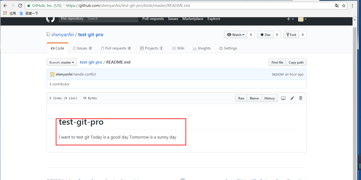Screen dimensions: 361x180
Task: Click the Find file button
Action: (x=277, y=62)
